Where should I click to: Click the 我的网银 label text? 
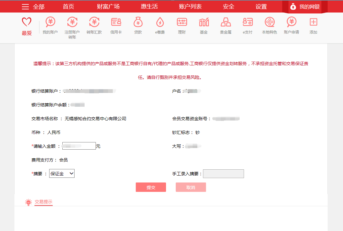coord(309,7)
